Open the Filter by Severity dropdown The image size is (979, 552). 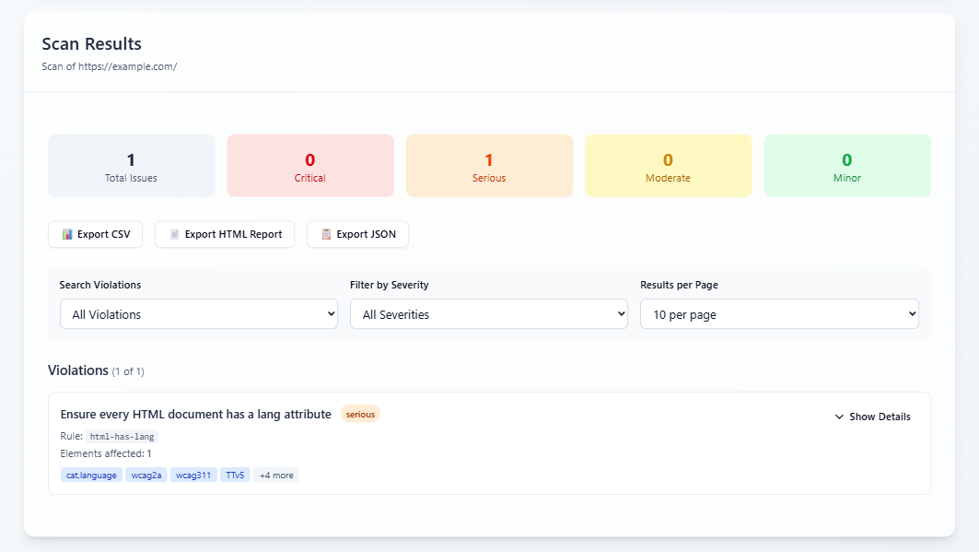489,314
